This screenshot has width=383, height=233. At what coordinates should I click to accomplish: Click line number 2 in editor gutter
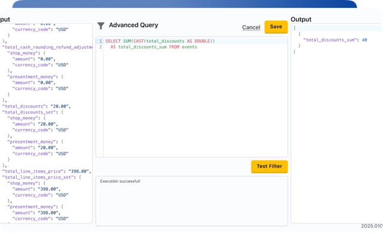(101, 47)
